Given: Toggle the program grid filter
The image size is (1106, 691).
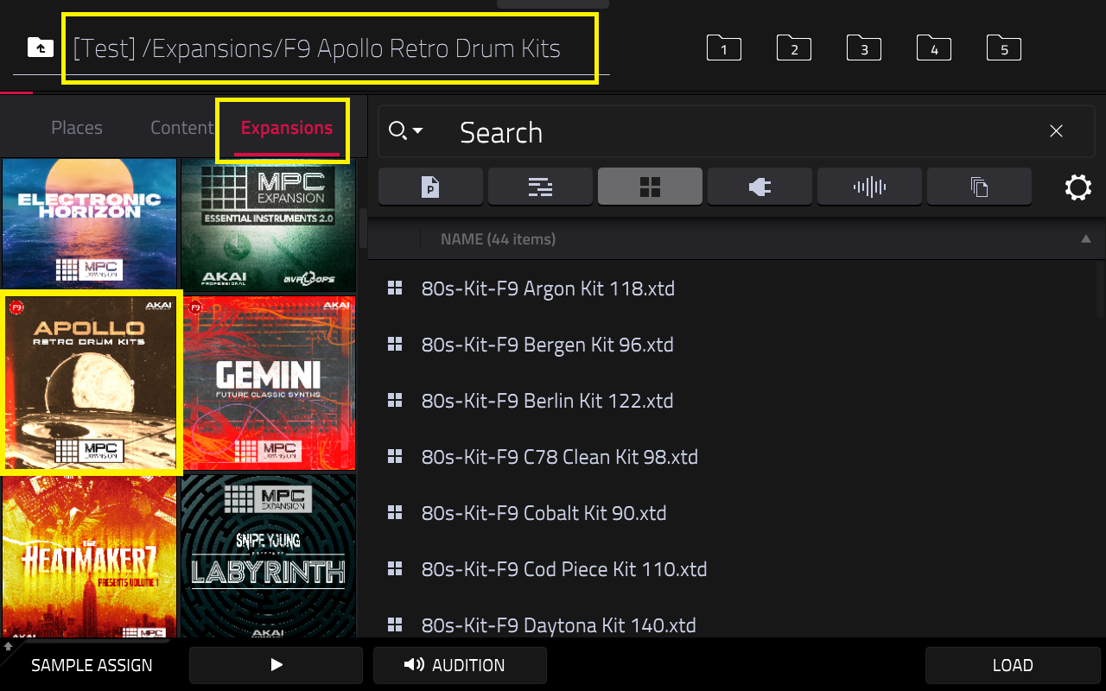Looking at the screenshot, I should (650, 187).
